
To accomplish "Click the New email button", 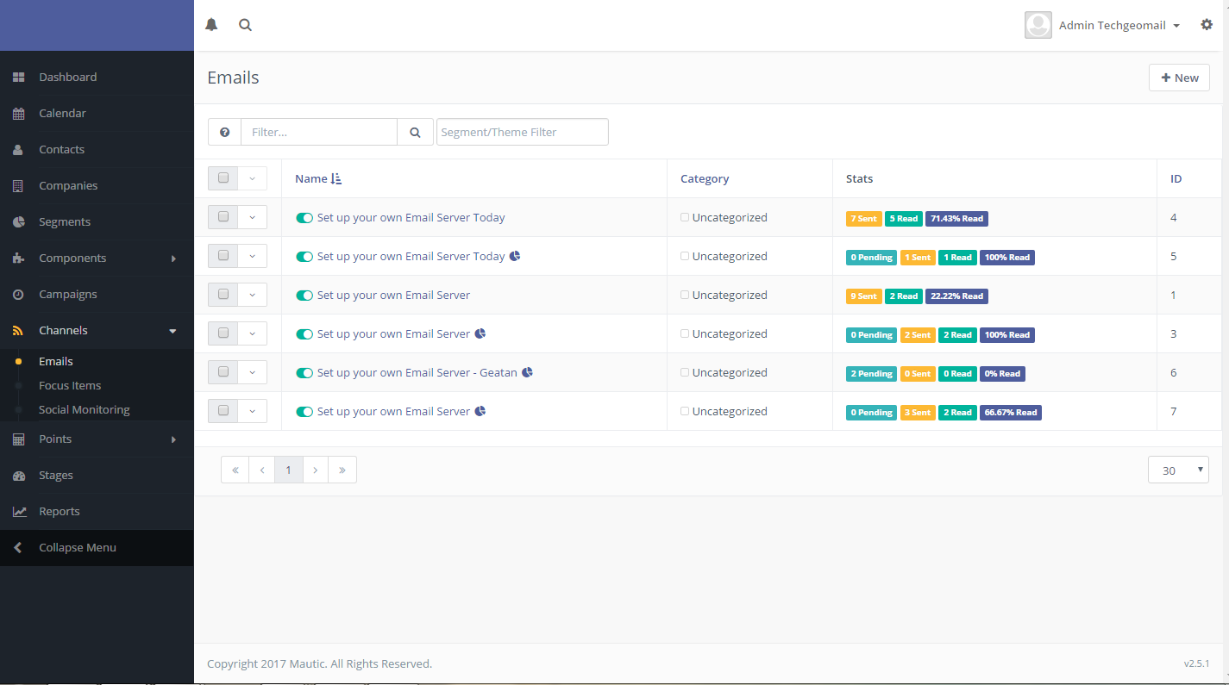I will pos(1179,78).
